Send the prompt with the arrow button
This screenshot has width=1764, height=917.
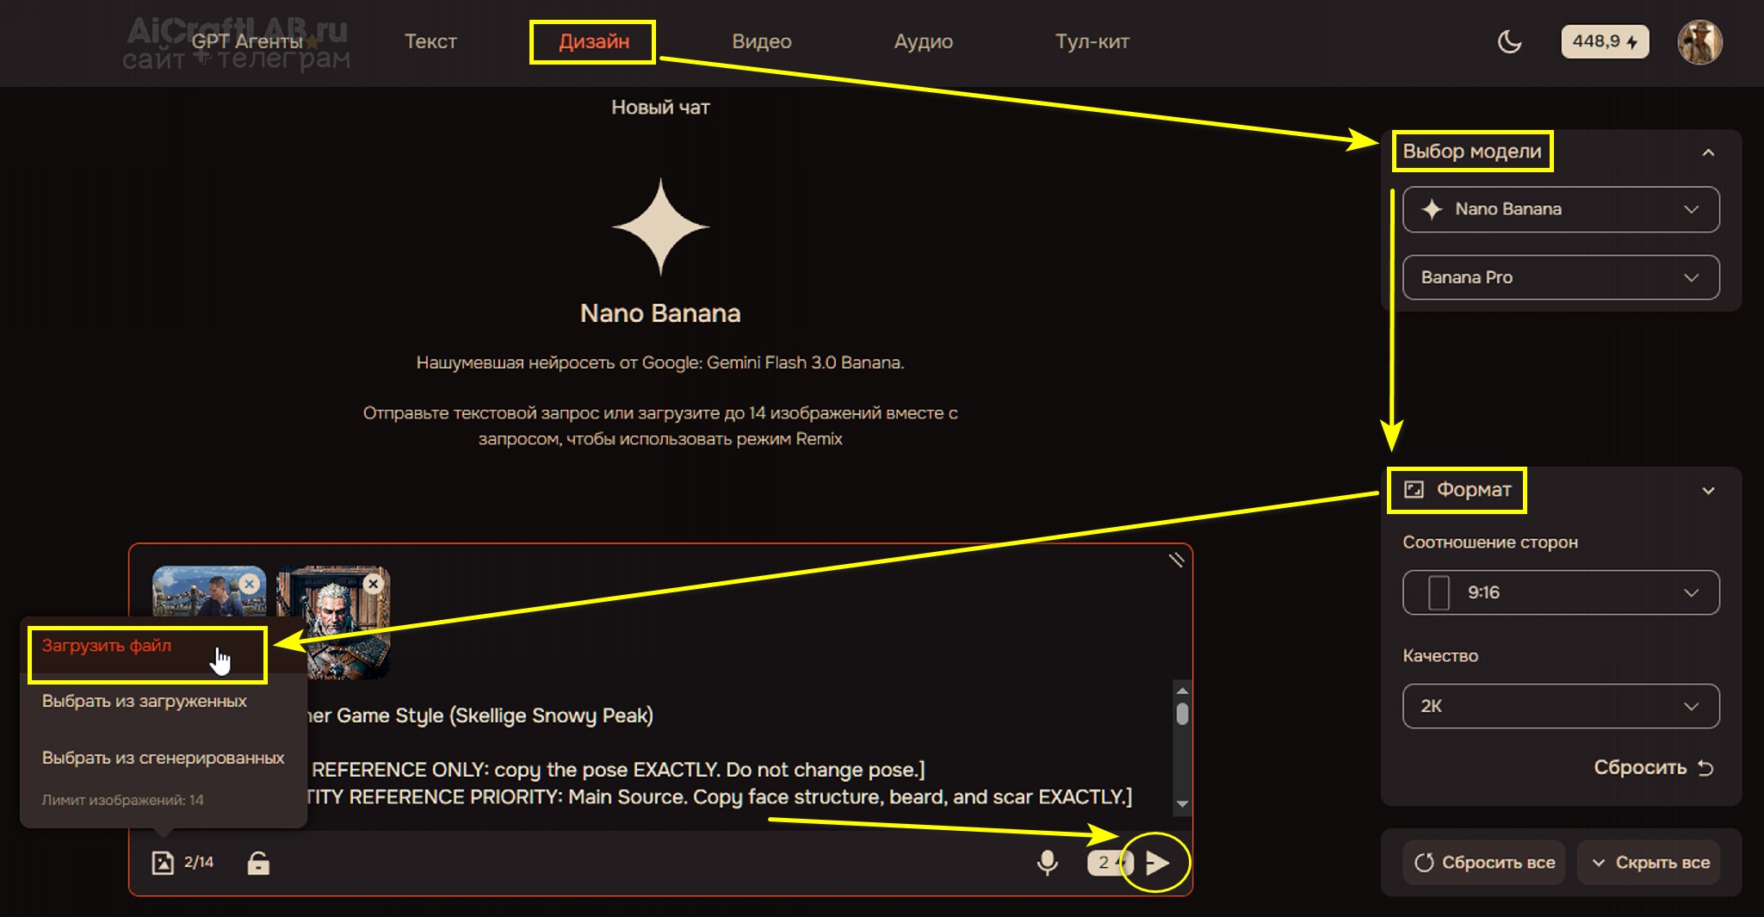pyautogui.click(x=1158, y=862)
